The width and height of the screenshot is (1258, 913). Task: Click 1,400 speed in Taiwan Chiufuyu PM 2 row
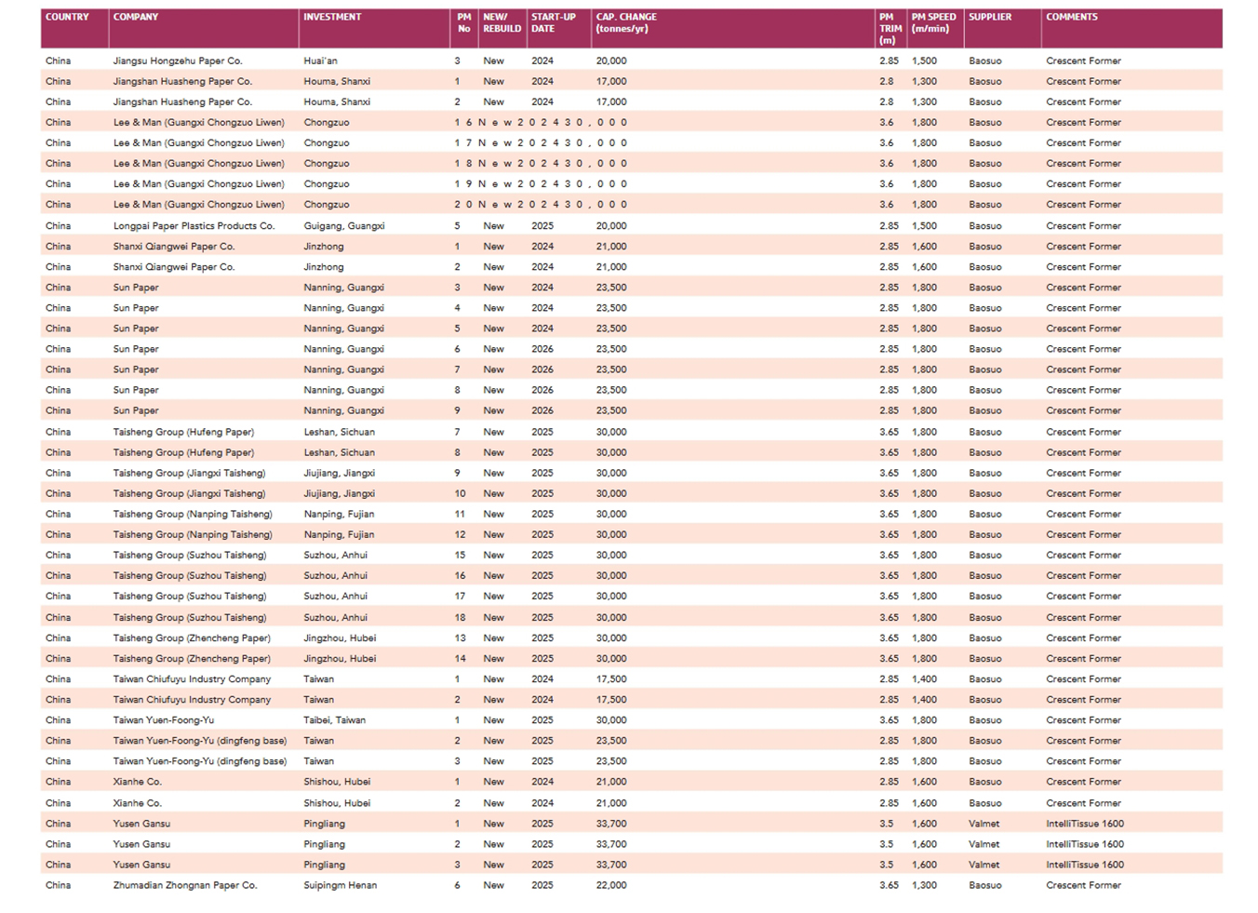925,699
